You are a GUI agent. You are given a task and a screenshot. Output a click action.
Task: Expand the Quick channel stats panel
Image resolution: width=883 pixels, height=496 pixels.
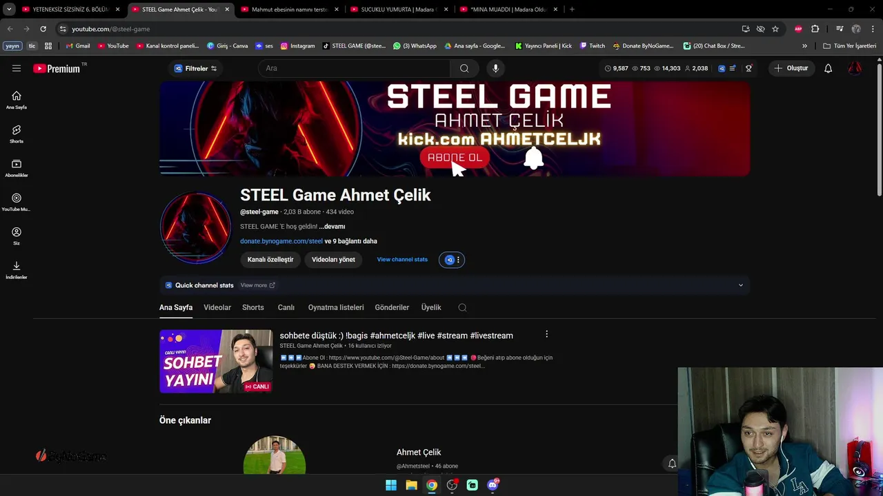(x=741, y=285)
